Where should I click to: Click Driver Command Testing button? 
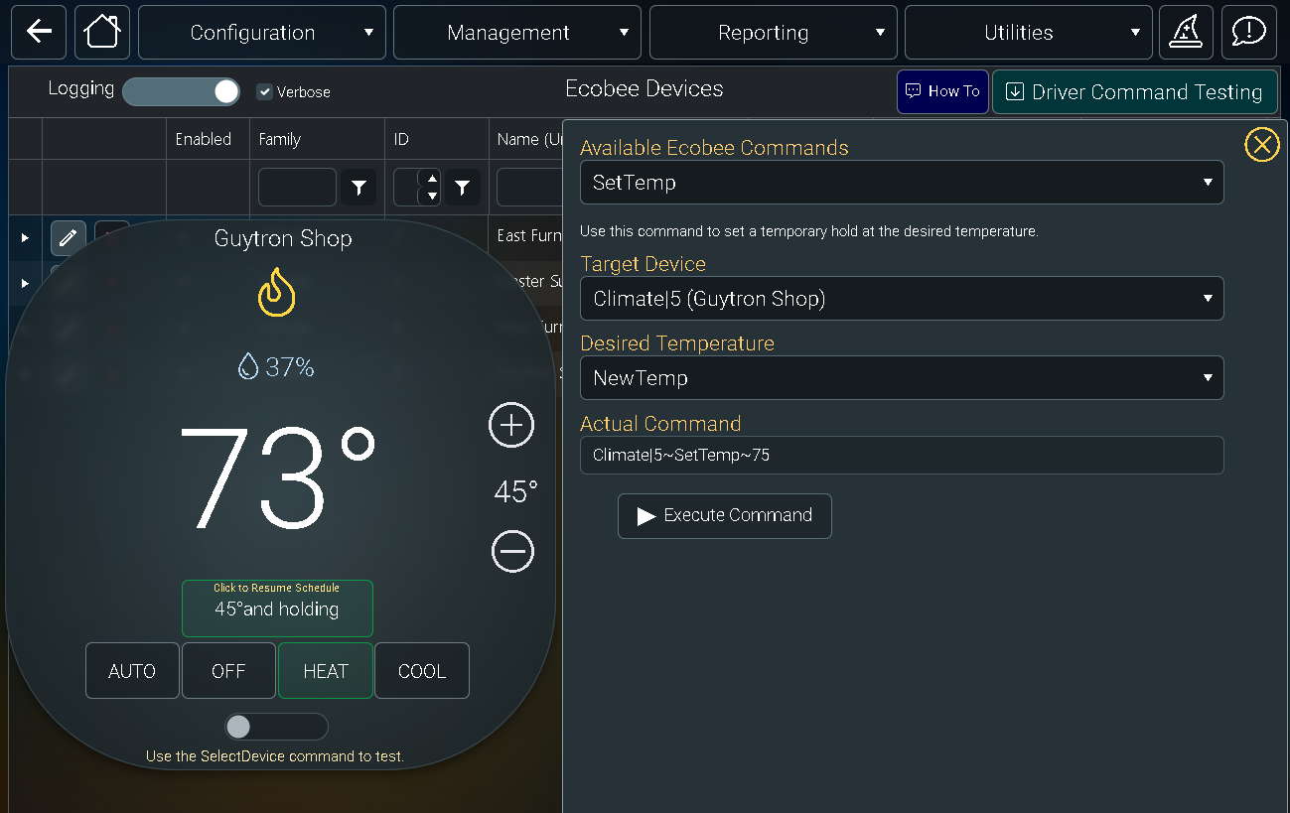point(1134,92)
